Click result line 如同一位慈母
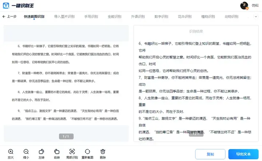This screenshot has width=262, height=161. [x=174, y=71]
